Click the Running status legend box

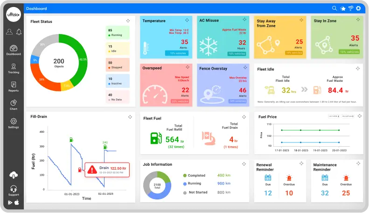pyautogui.click(x=118, y=33)
